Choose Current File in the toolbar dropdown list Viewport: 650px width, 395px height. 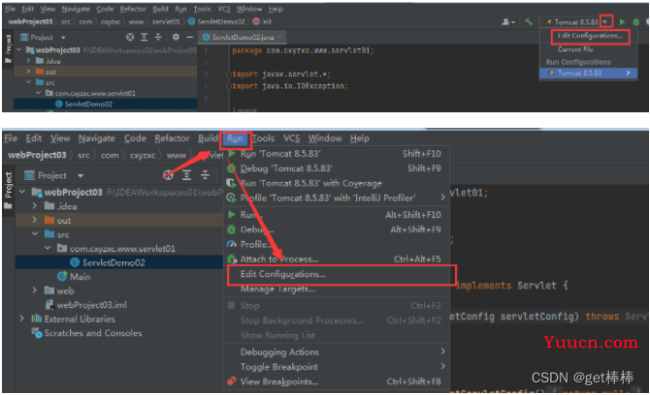pyautogui.click(x=575, y=49)
